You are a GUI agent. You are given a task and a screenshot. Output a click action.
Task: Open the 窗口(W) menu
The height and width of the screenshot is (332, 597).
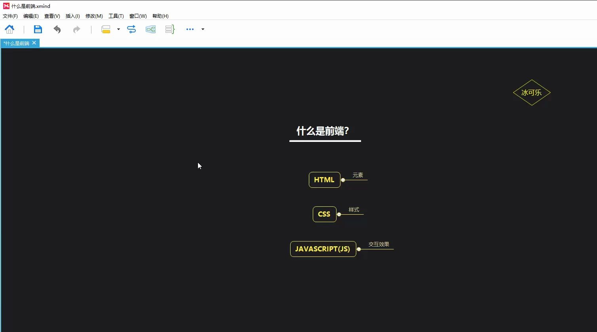coord(138,16)
